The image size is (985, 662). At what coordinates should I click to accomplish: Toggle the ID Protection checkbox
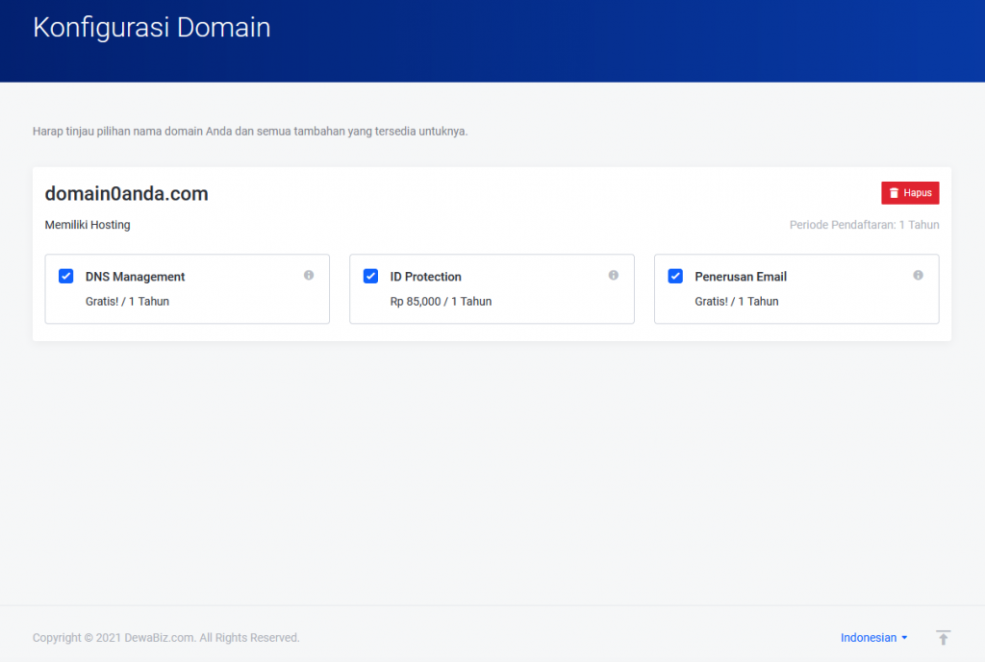370,276
